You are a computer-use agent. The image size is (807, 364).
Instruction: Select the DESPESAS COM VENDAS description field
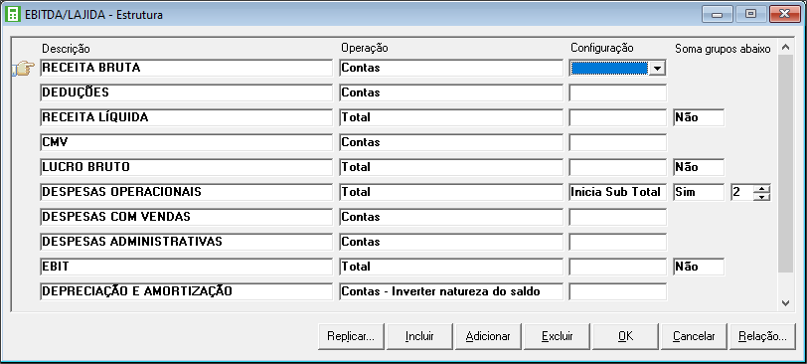[186, 217]
